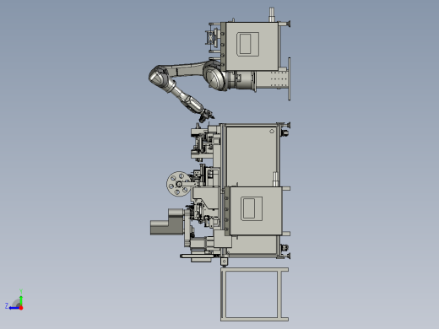The height and width of the screenshot is (329, 439).
Task: Click the green Y axis arrow on triad
Action: (x=21, y=300)
